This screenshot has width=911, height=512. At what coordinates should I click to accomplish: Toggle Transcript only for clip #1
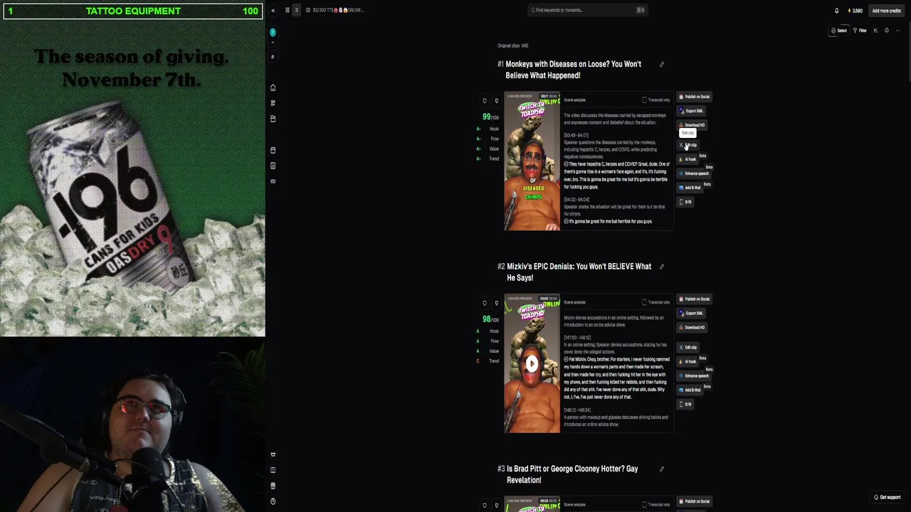coord(656,100)
